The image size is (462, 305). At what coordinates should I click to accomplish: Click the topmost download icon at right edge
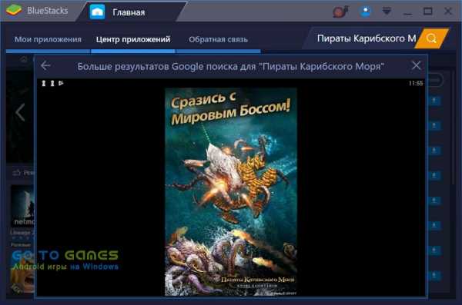point(434,101)
